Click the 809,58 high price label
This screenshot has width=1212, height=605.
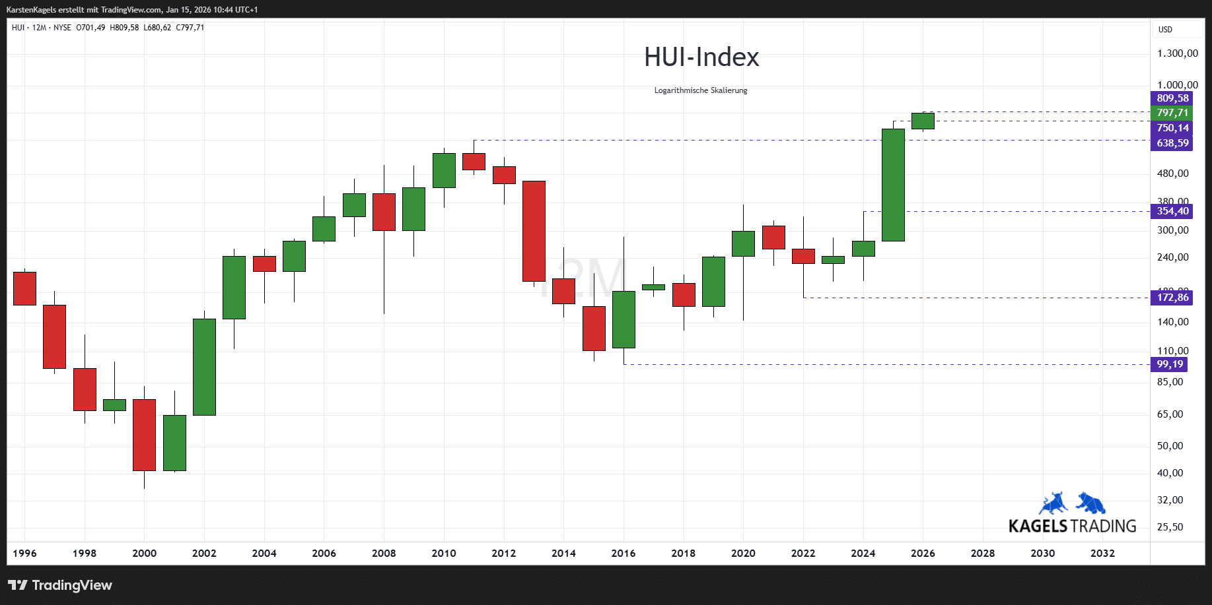[x=1172, y=98]
